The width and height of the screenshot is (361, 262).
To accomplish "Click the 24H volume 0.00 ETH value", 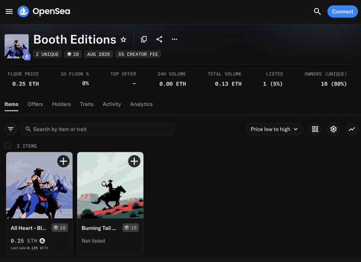I will click(x=173, y=84).
